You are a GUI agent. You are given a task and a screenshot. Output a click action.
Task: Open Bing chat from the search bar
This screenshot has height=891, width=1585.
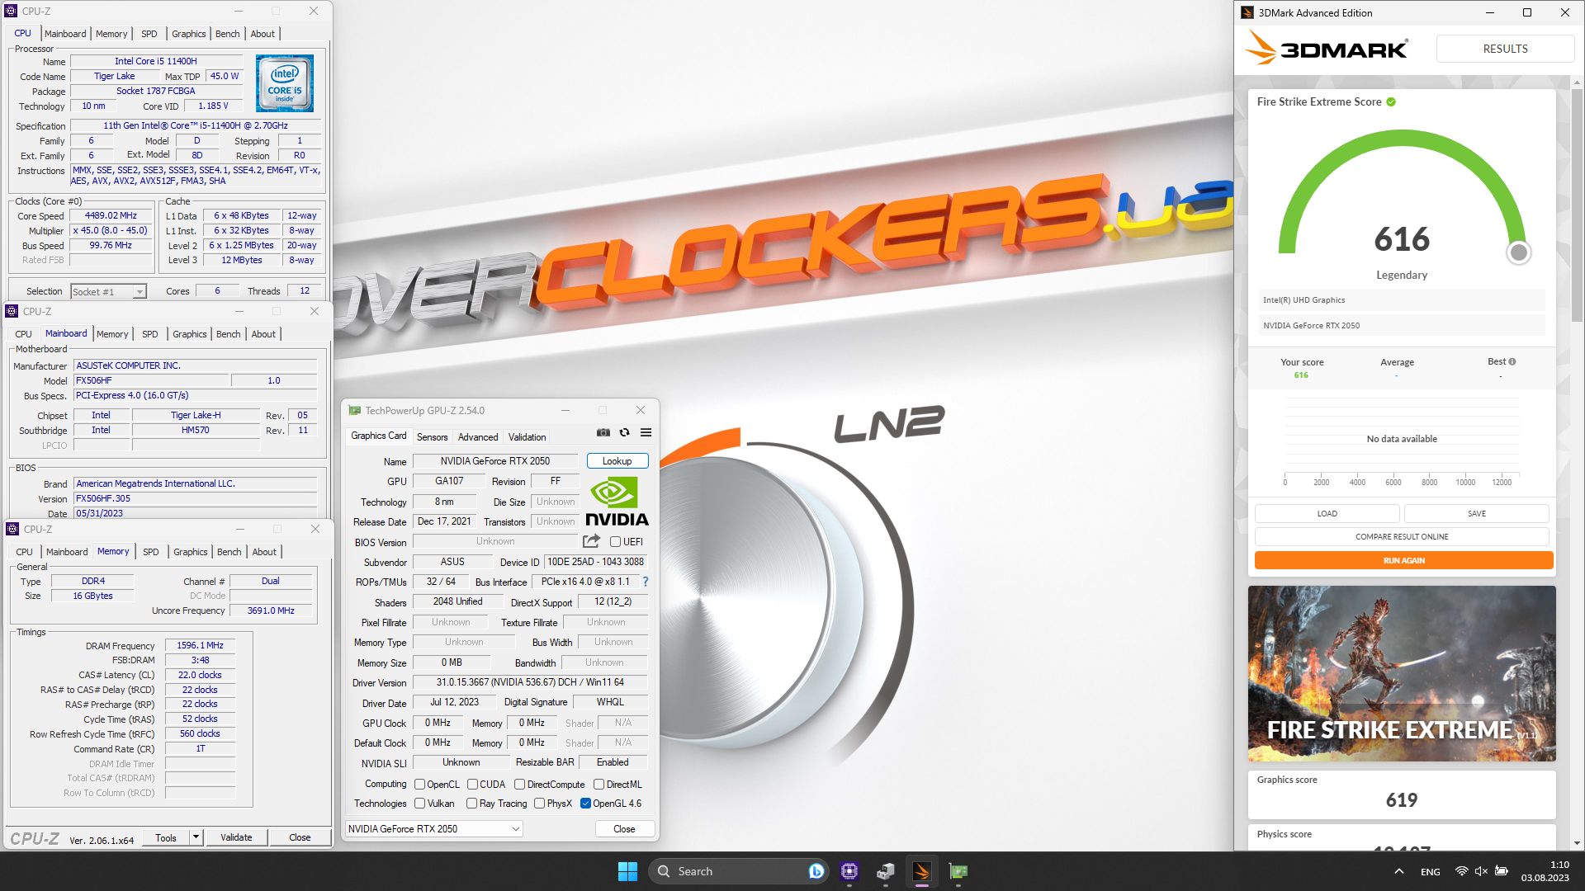tap(816, 871)
